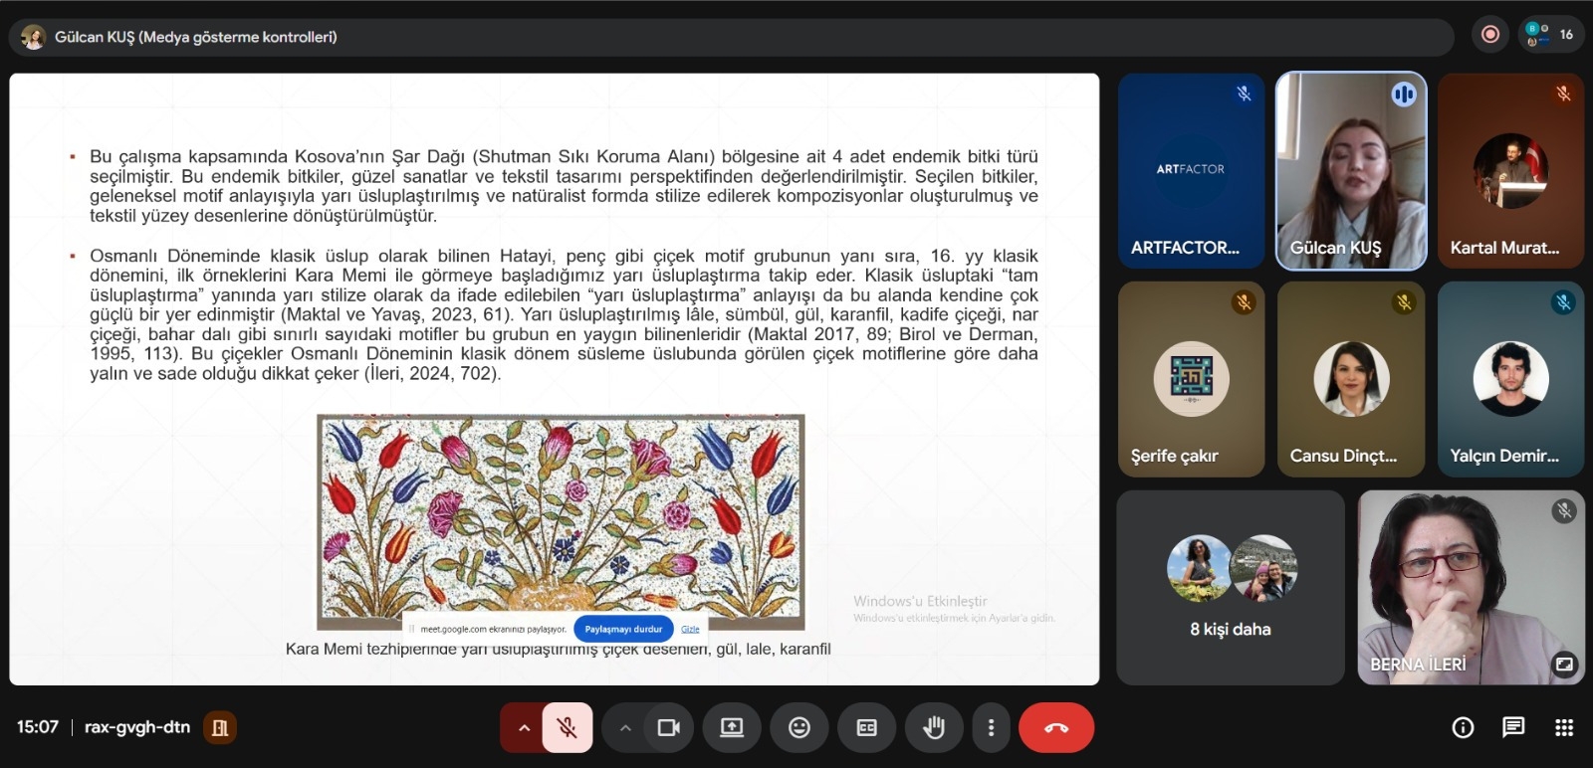Click the recording indicator icon
This screenshot has width=1593, height=768.
(1490, 35)
